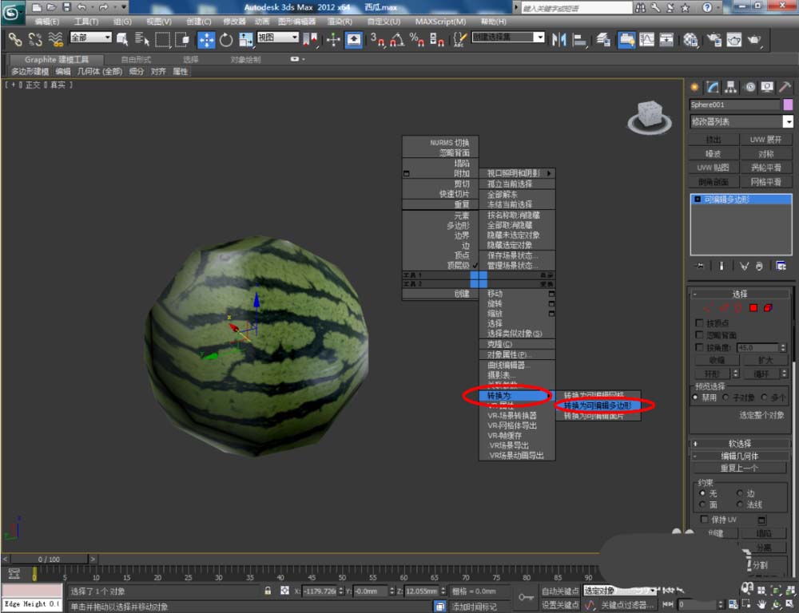Select the 法线 constraint radio button
Viewport: 799px width, 613px height.
coord(740,504)
